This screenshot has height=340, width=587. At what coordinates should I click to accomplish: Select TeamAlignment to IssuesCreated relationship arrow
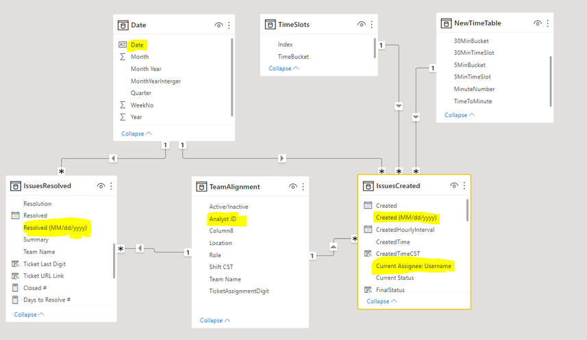click(x=333, y=247)
